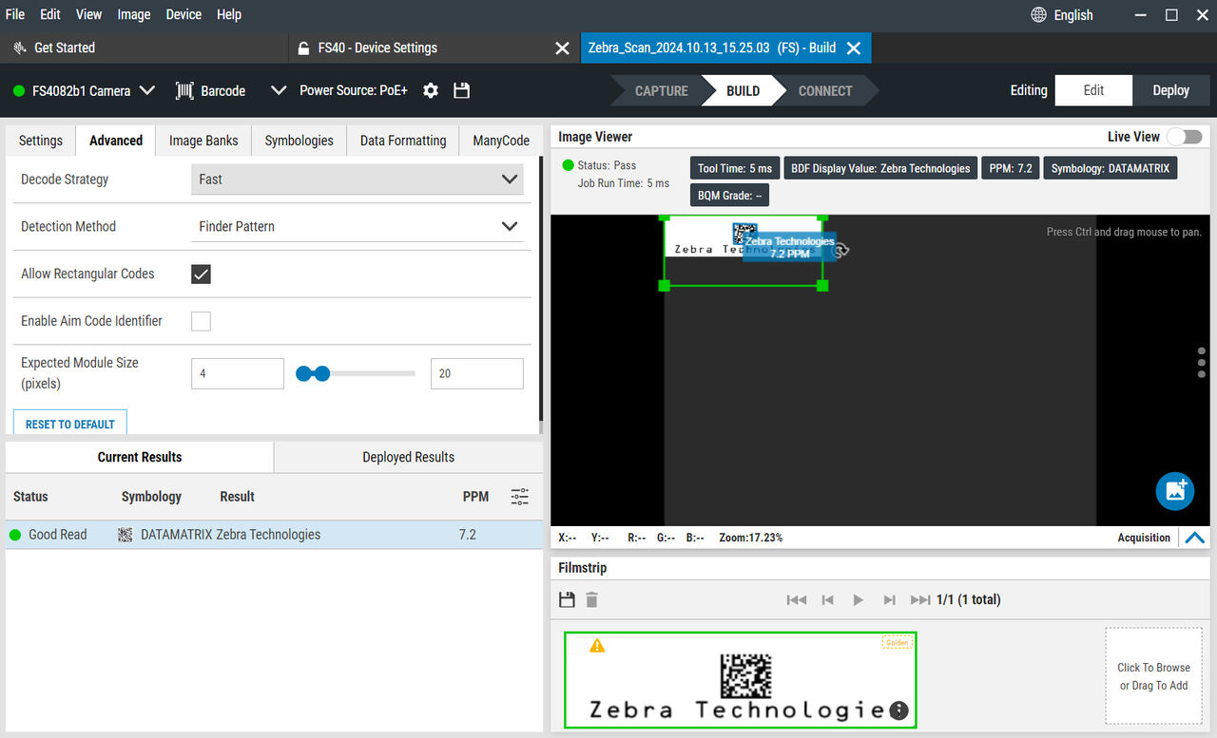
Task: Open the Help menu
Action: pos(229,14)
